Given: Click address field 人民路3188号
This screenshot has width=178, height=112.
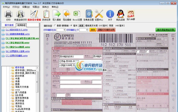Looking at the screenshot, I should pos(67,65).
